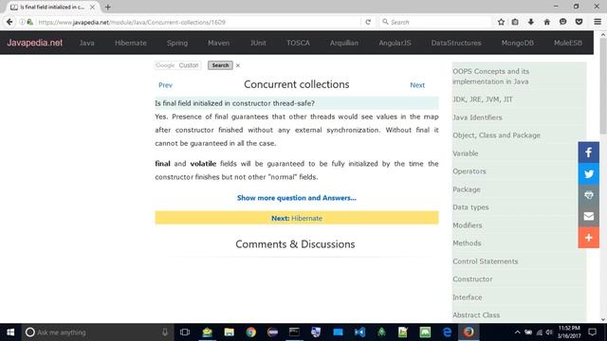
Task: Open File Explorer from the taskbar
Action: coord(230,332)
